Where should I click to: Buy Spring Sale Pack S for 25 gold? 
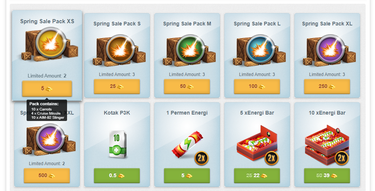pyautogui.click(x=117, y=87)
